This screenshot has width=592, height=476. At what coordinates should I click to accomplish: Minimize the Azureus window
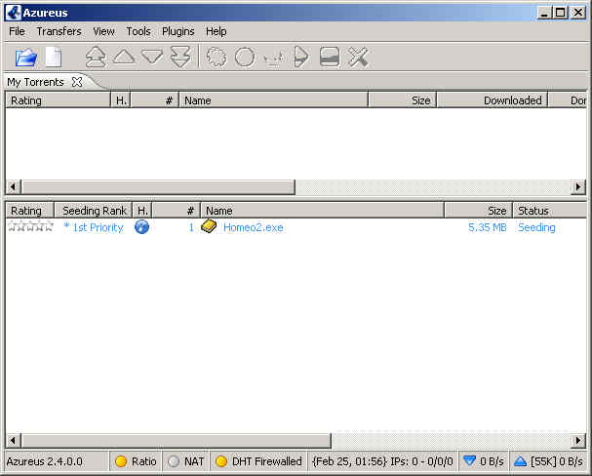point(544,13)
